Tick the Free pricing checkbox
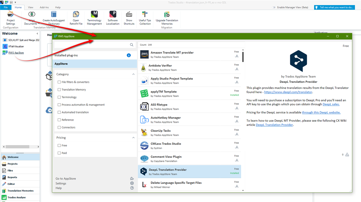The width and height of the screenshot is (361, 202). 59,146
